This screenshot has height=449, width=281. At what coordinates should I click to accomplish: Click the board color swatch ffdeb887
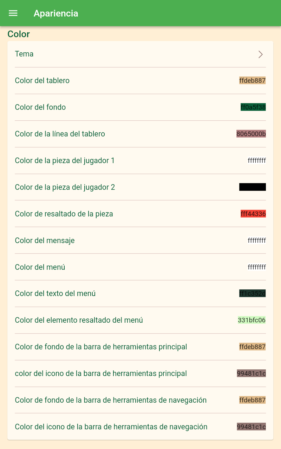252,81
